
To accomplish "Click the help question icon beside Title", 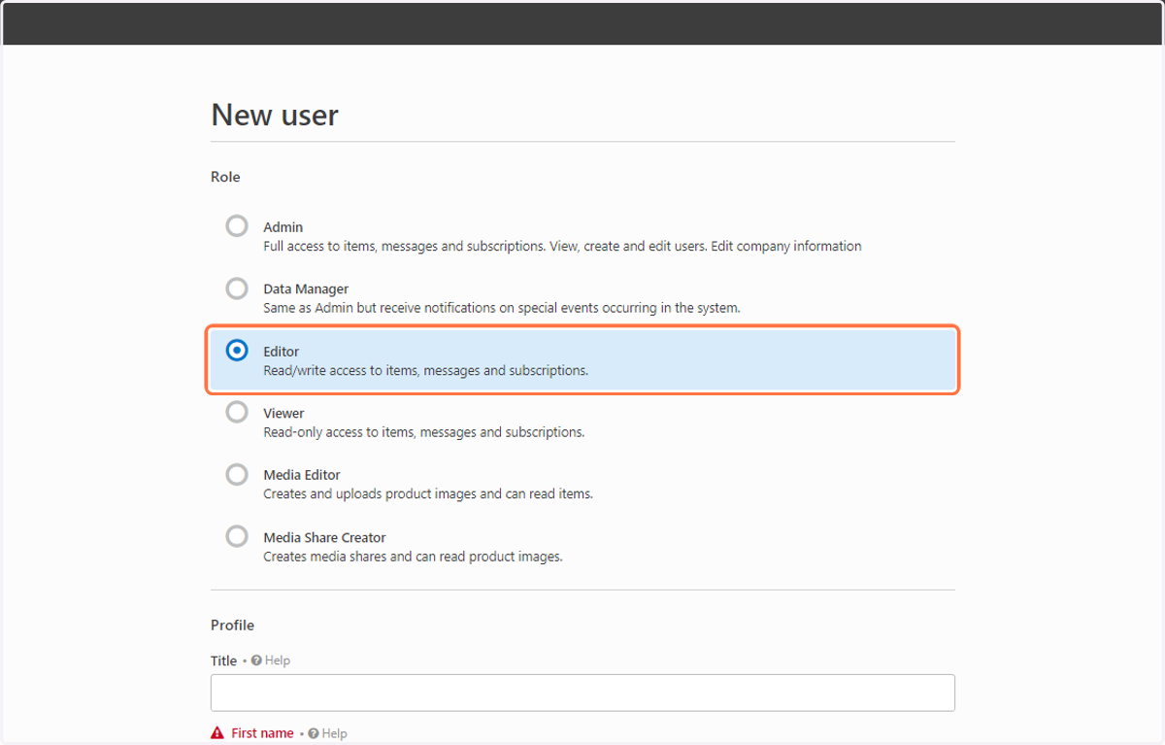I will [256, 660].
